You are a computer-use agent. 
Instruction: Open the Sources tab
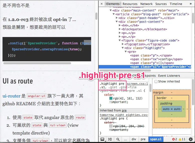pyautogui.click(x=161, y=4)
